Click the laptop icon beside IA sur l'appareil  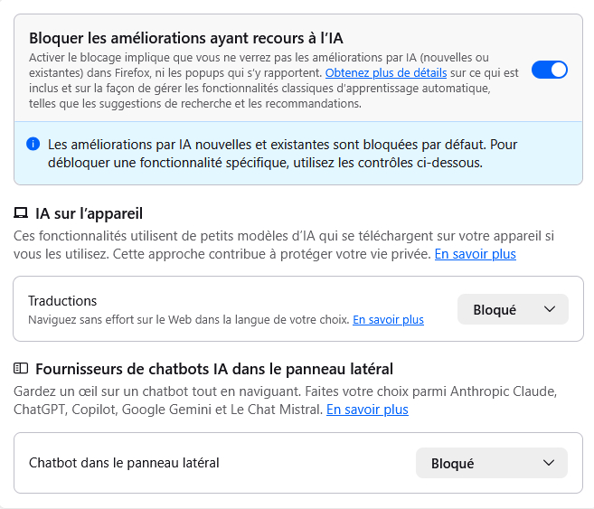21,214
